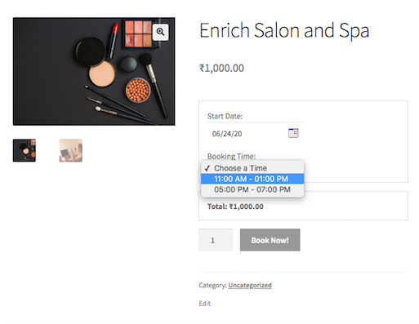
Task: Focus the Start Date input field
Action: click(x=255, y=134)
